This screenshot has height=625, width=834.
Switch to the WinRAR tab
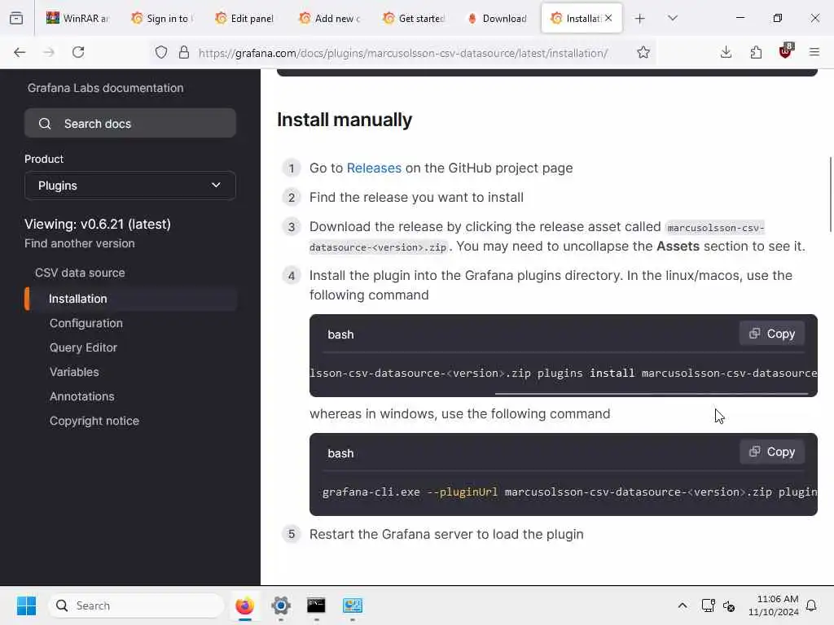77,18
